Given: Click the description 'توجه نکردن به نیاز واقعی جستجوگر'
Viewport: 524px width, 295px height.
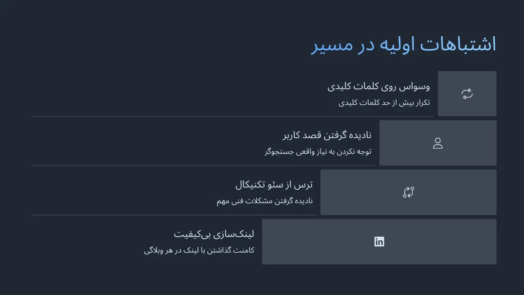Looking at the screenshot, I should point(318,152).
